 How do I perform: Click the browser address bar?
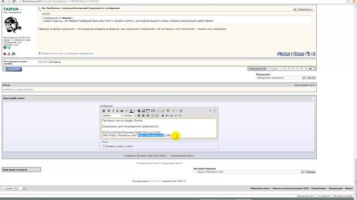tap(182, 1)
